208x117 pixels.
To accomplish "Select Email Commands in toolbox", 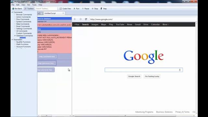I will 23,26.
